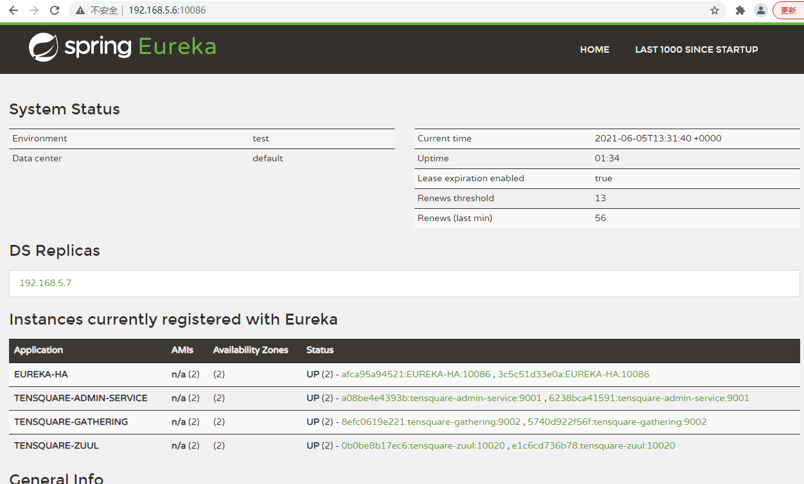Click the Environment label
The width and height of the screenshot is (804, 484).
(x=40, y=138)
